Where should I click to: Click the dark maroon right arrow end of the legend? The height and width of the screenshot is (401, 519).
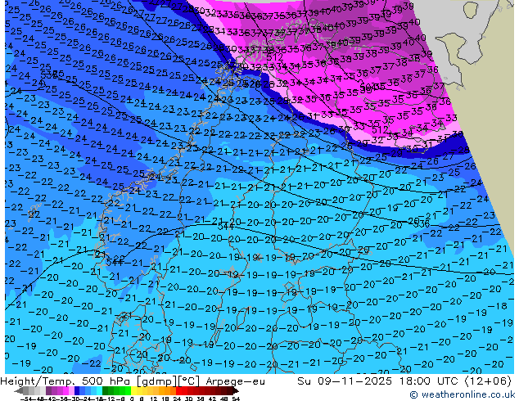point(235,391)
